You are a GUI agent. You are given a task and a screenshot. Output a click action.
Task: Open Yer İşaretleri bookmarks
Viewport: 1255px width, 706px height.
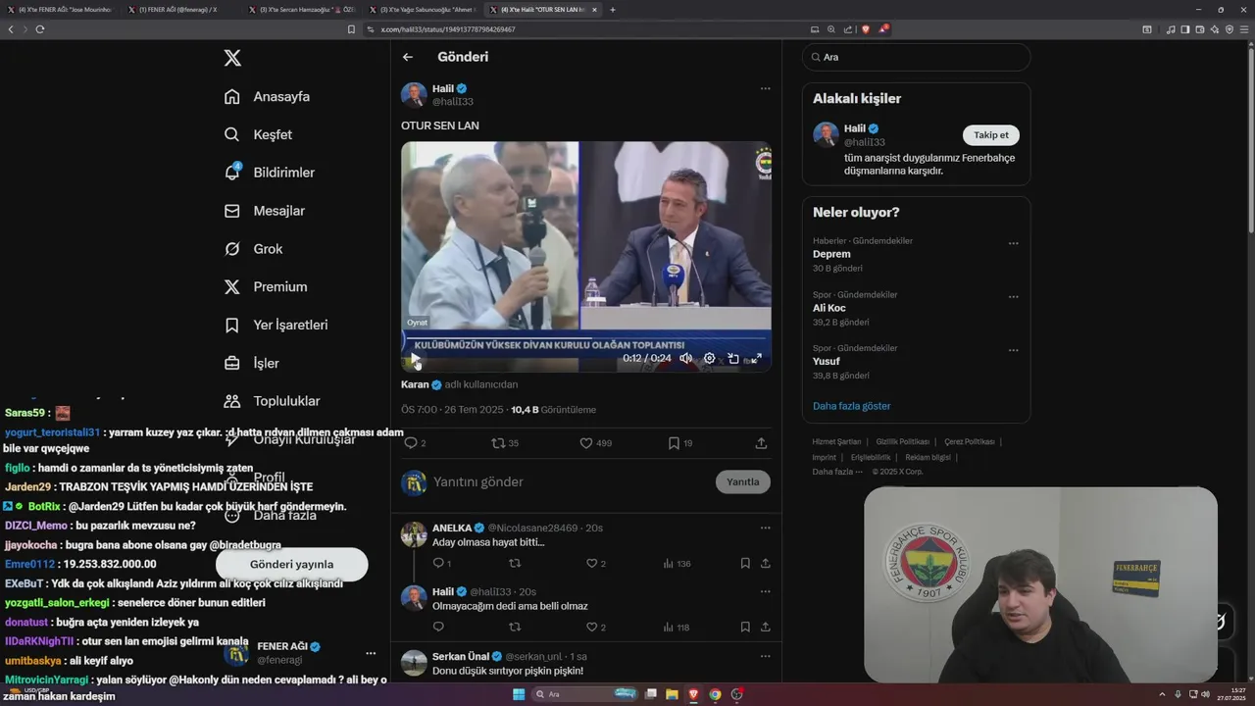[x=276, y=325]
